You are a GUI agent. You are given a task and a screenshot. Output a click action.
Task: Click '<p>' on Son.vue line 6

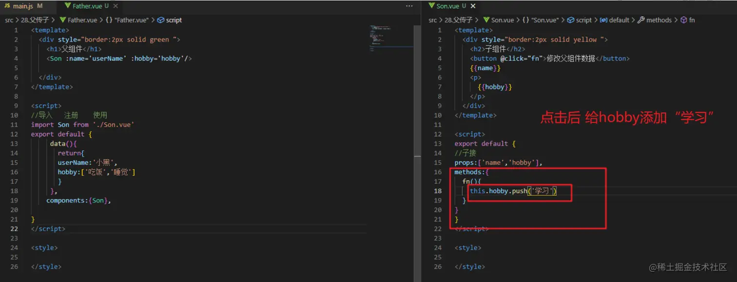476,77
